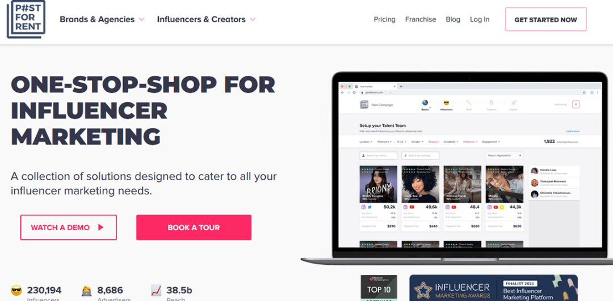The image size is (613, 301).
Task: Open the Reach: Highest first sort dropdown
Action: (505, 155)
